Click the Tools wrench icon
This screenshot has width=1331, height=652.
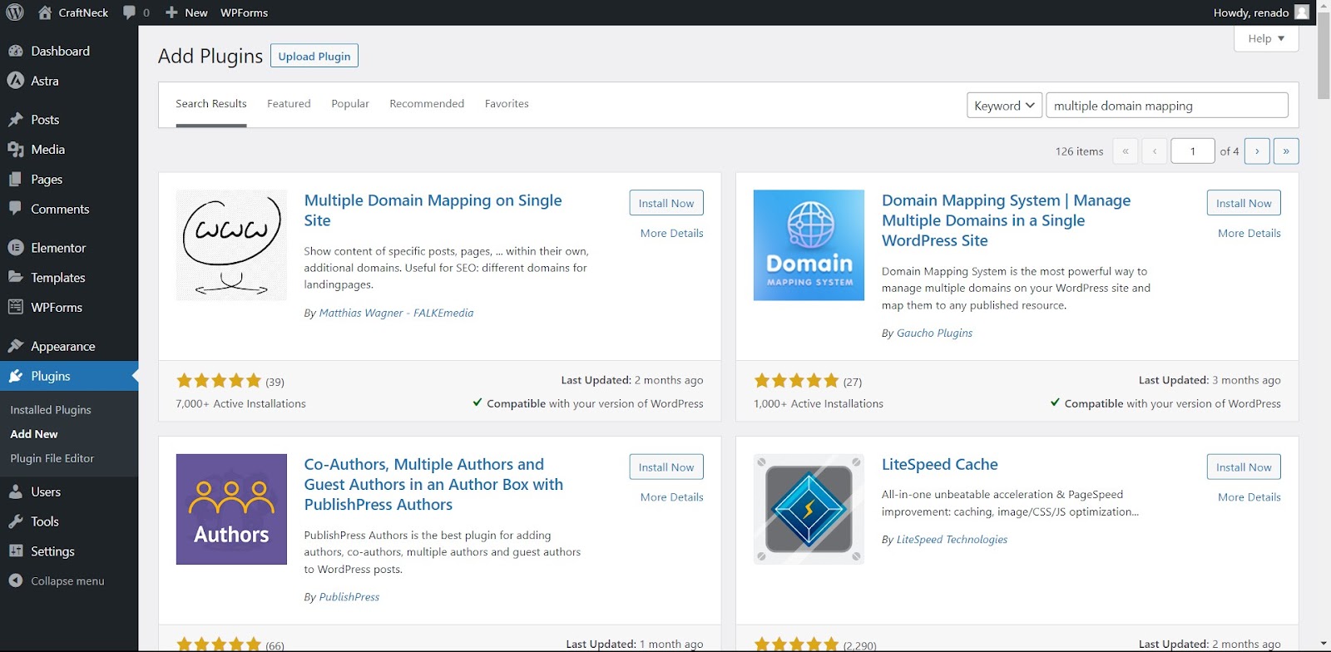click(16, 521)
